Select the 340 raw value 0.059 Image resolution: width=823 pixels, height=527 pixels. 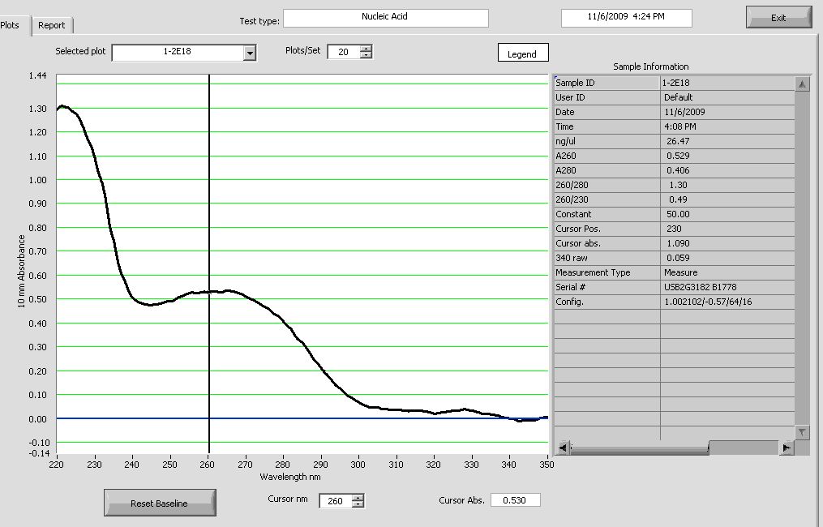coord(727,259)
